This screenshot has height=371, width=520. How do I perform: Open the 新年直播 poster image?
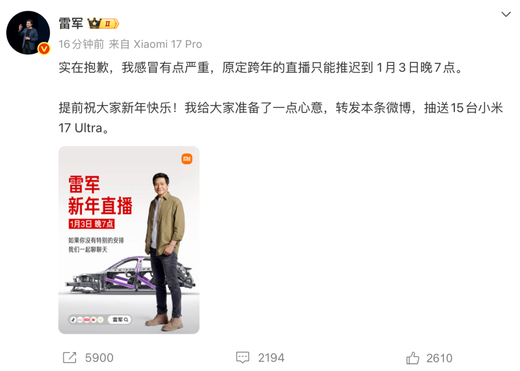(129, 240)
